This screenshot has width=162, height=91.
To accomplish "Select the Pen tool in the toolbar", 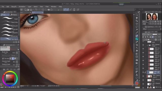I will coord(137,36).
